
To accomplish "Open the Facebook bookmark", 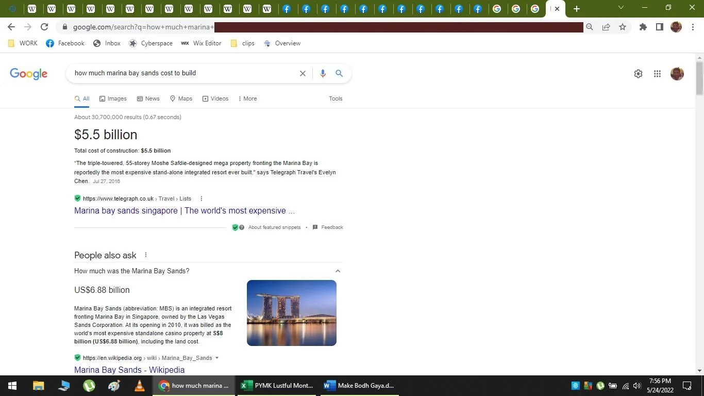I will [65, 43].
